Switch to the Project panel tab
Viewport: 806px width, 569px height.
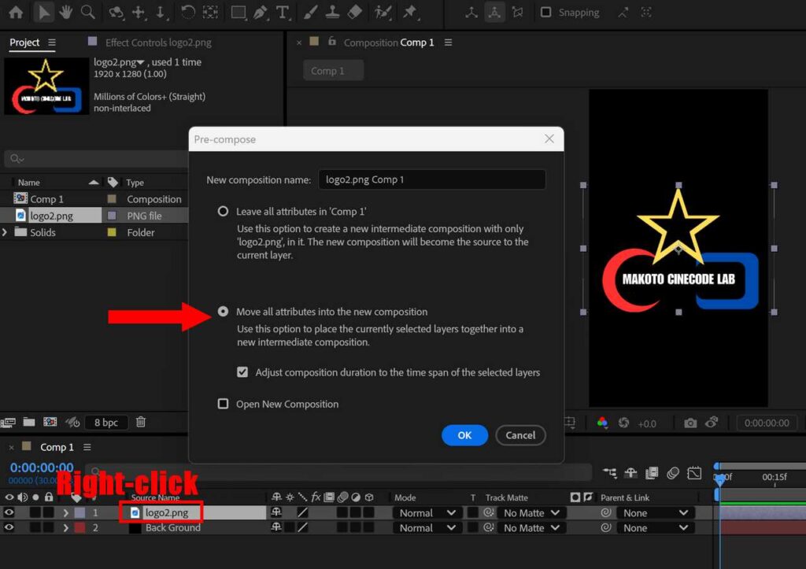click(x=24, y=42)
